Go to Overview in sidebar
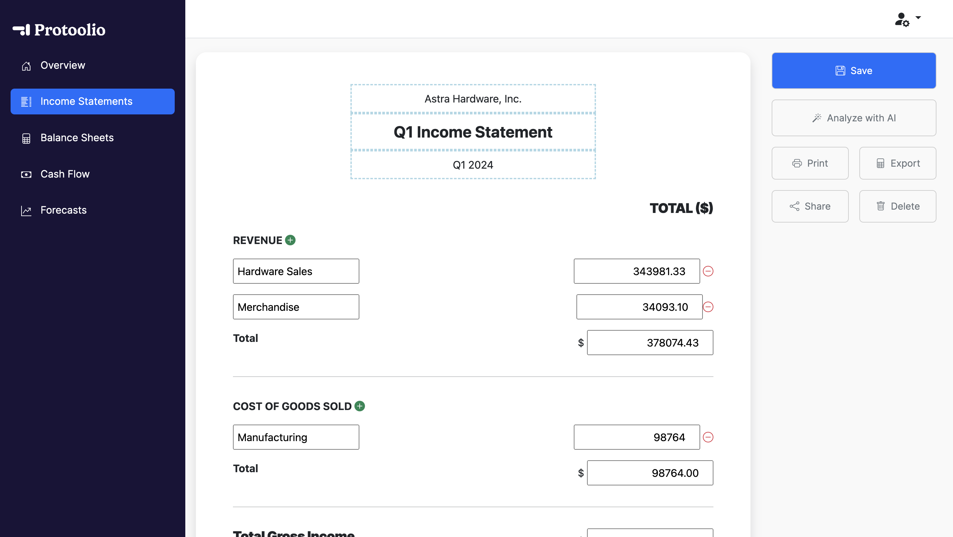Viewport: 953px width, 537px height. [63, 65]
